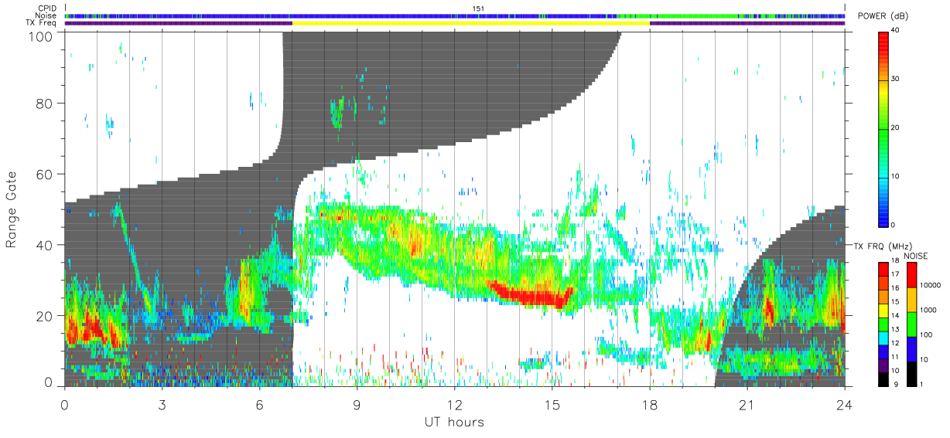Click the NOISE legend title

917,255
